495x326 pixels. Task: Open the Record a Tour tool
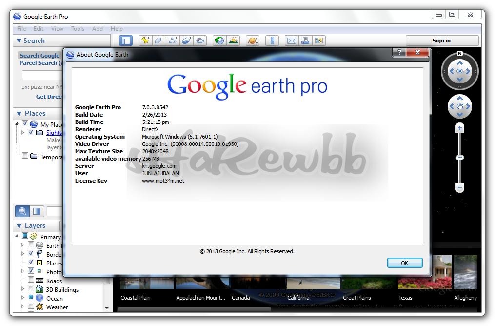tap(200, 41)
